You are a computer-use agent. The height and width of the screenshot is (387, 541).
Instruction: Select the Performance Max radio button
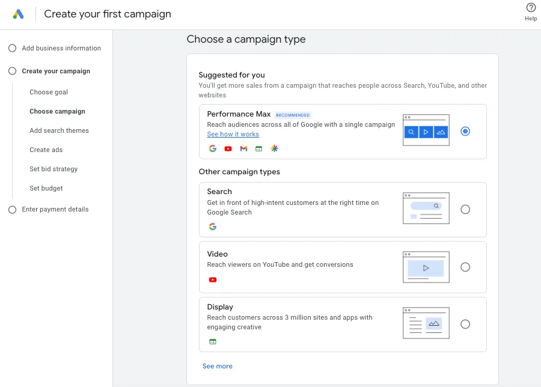pyautogui.click(x=465, y=132)
